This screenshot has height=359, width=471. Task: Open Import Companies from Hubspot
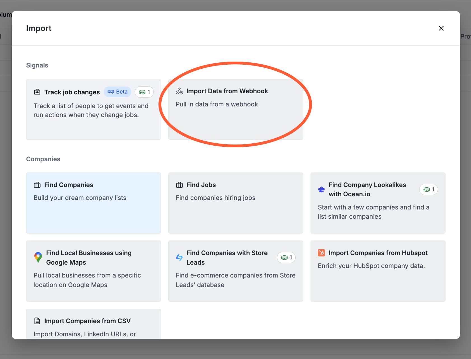click(x=378, y=271)
